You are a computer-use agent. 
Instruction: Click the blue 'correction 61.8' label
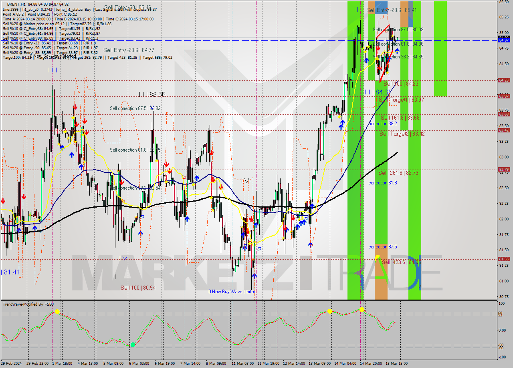point(383,183)
